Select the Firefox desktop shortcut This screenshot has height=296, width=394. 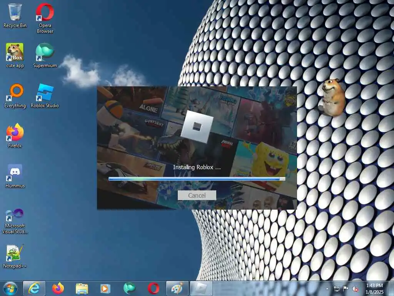pos(15,136)
